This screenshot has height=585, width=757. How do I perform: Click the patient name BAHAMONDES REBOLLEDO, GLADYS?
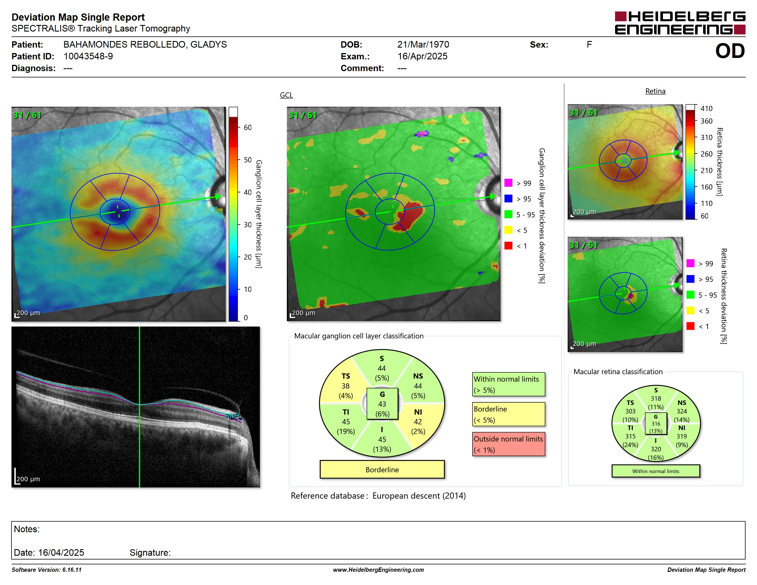point(145,44)
